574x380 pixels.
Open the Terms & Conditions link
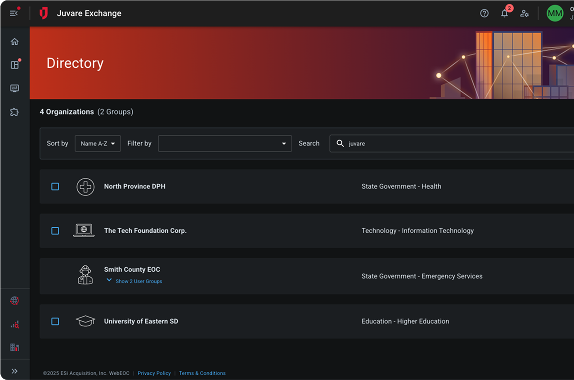(202, 373)
